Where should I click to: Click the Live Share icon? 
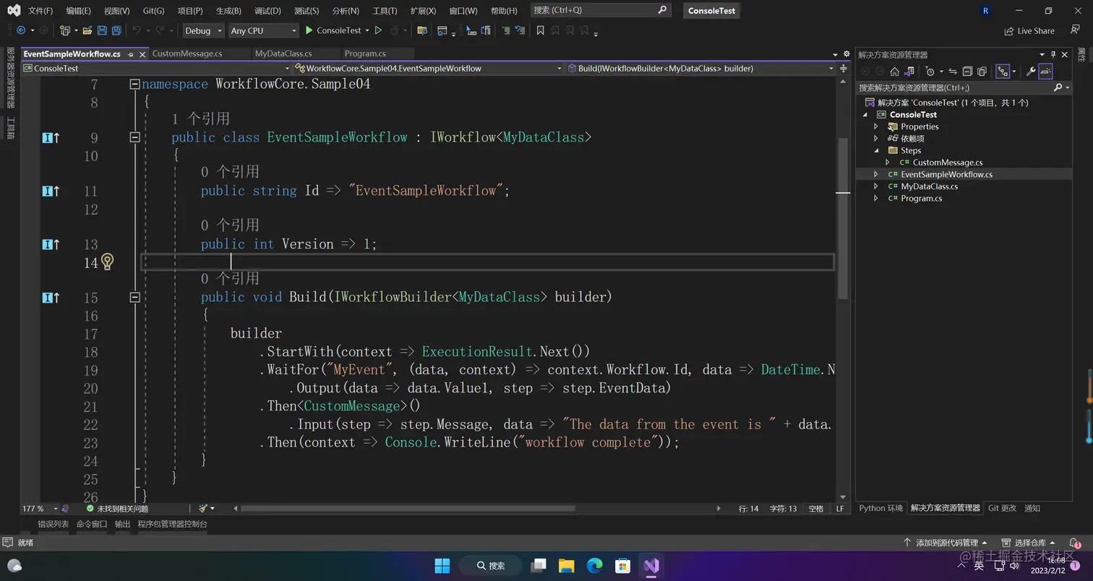click(1009, 31)
